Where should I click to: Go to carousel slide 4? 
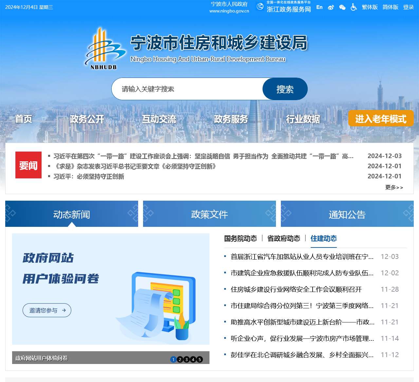193,359
